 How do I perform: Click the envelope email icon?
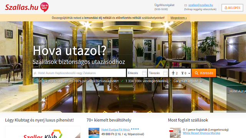186,5
